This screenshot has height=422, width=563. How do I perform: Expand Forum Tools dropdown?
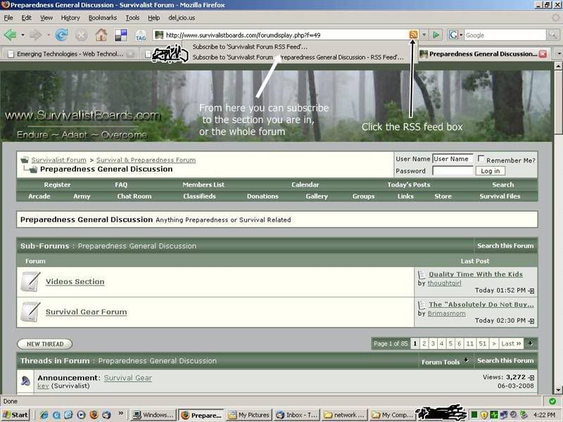click(x=445, y=362)
